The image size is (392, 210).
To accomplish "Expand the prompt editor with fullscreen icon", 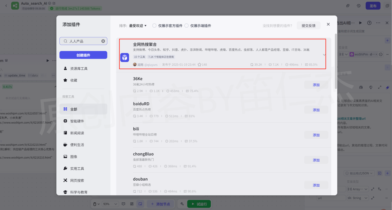I will [x=380, y=87].
